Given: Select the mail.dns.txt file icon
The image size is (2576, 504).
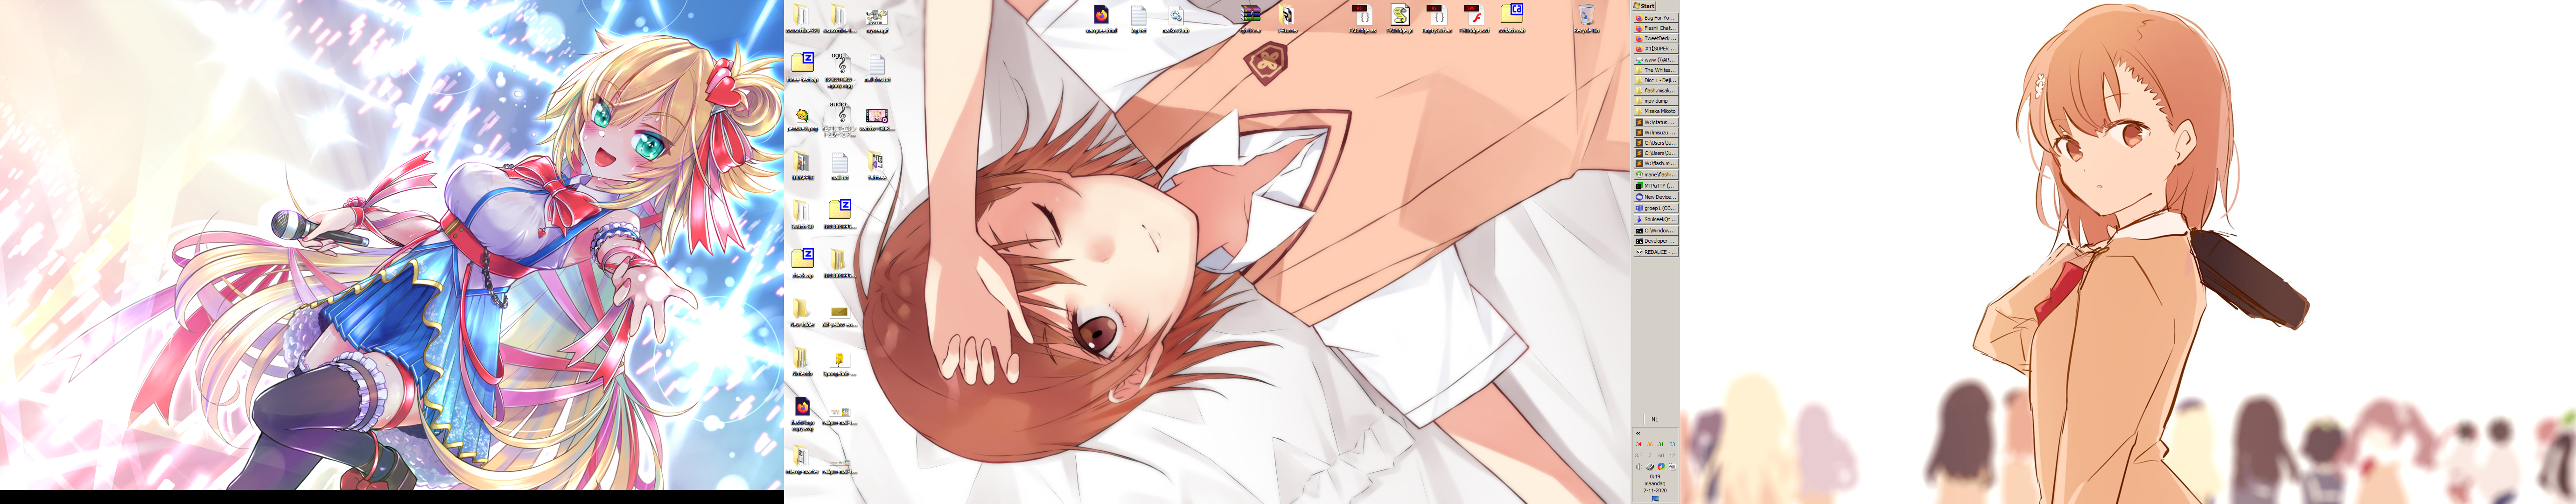Looking at the screenshot, I should click(x=877, y=67).
